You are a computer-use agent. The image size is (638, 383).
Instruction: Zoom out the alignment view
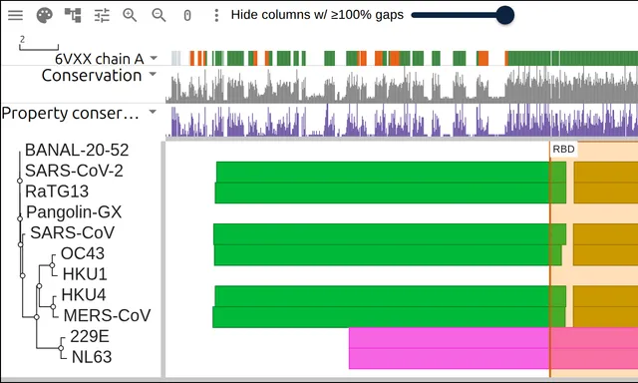click(x=159, y=16)
